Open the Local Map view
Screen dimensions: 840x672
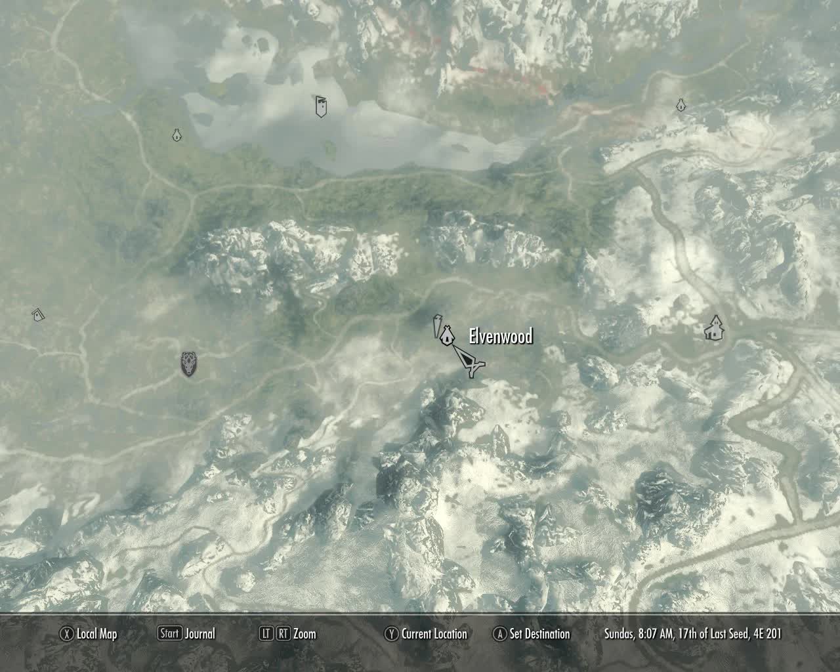tap(97, 634)
